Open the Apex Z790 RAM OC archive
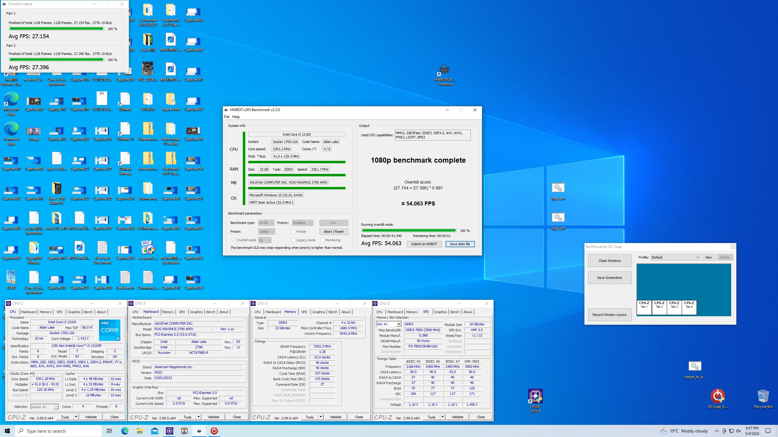Image resolution: width=778 pixels, height=437 pixels. pos(57,193)
